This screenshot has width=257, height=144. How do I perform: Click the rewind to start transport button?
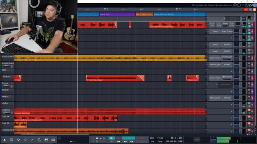coord(118,141)
